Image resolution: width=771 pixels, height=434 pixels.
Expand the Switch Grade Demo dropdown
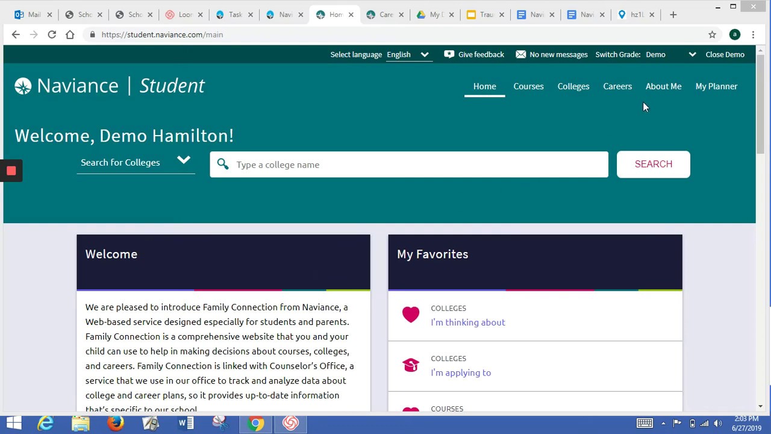pyautogui.click(x=670, y=54)
